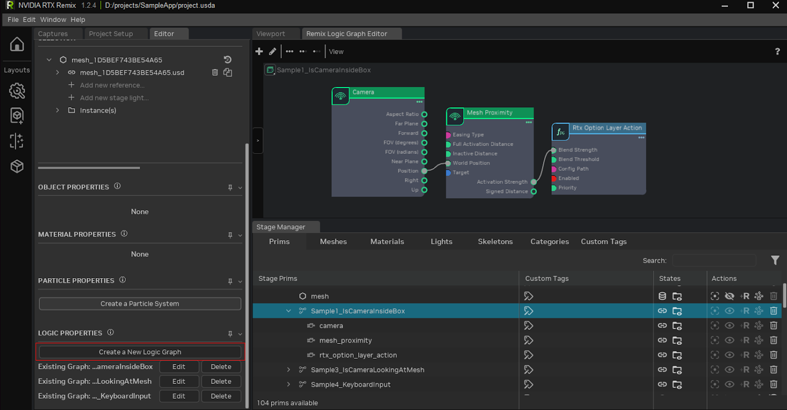Collapse the OBJECT PROPERTIES section chevron
This screenshot has width=787, height=410.
[240, 188]
